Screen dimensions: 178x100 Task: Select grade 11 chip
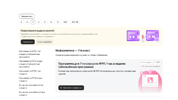pyautogui.click(x=58, y=22)
